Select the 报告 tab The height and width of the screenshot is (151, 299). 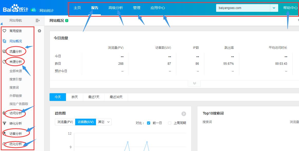95,8
